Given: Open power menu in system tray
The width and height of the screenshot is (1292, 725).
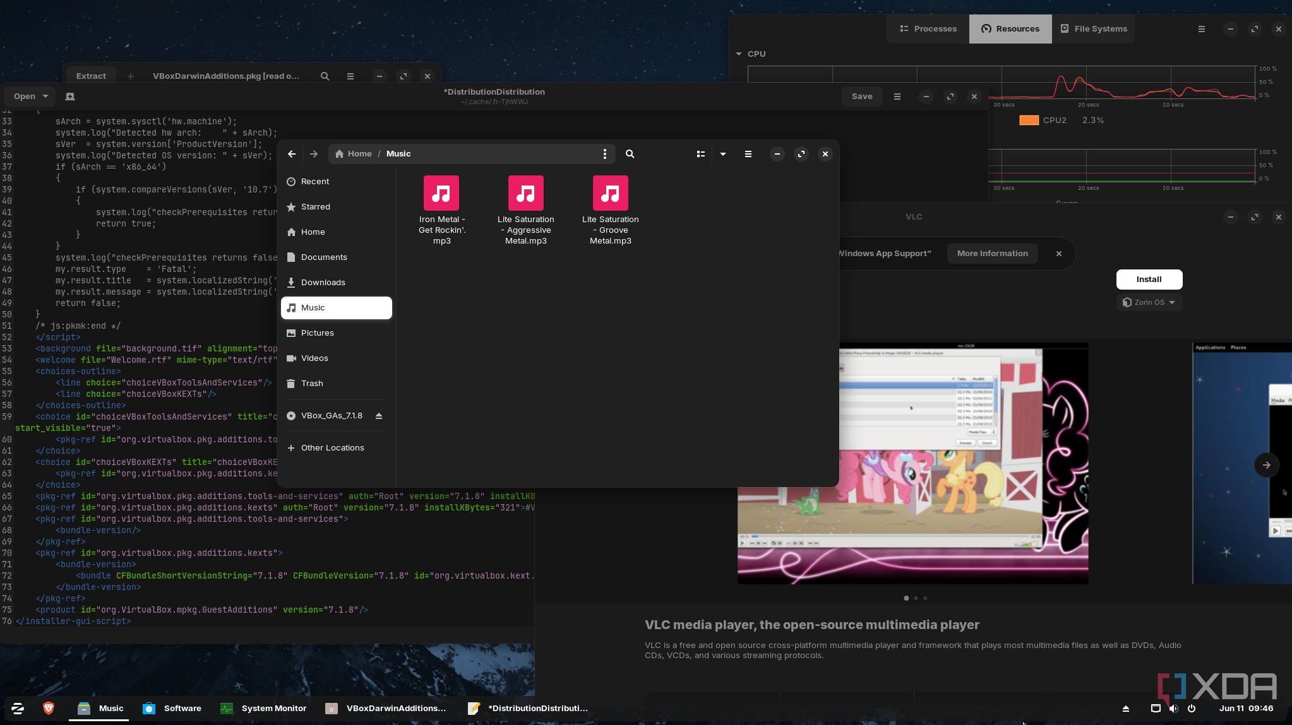Looking at the screenshot, I should point(1192,709).
